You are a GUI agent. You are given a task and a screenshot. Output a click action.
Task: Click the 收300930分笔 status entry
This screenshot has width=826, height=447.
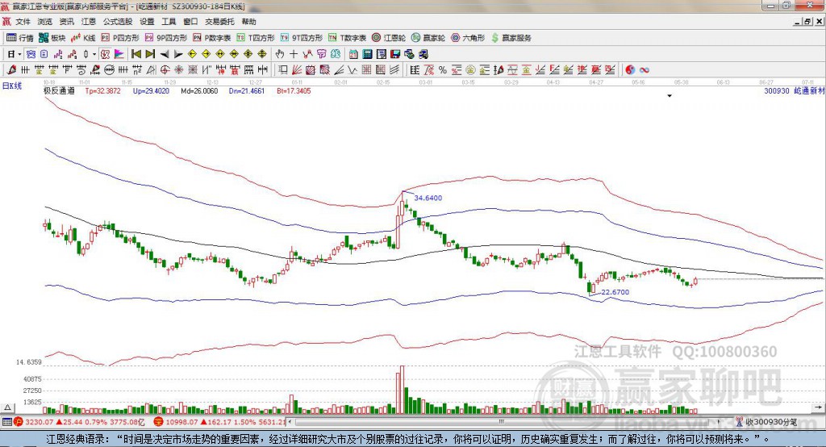[767, 422]
